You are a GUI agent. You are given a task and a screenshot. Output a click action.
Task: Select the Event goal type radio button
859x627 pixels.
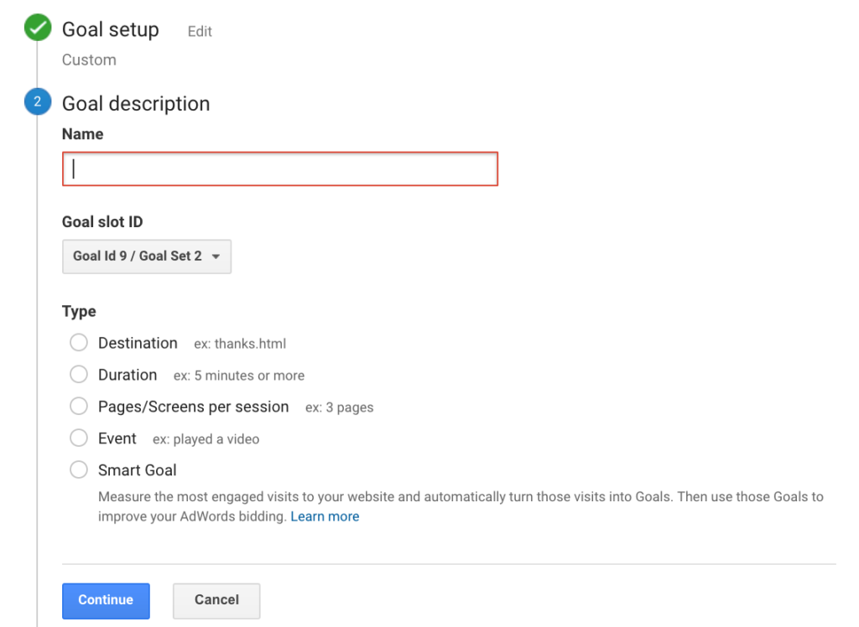click(79, 438)
